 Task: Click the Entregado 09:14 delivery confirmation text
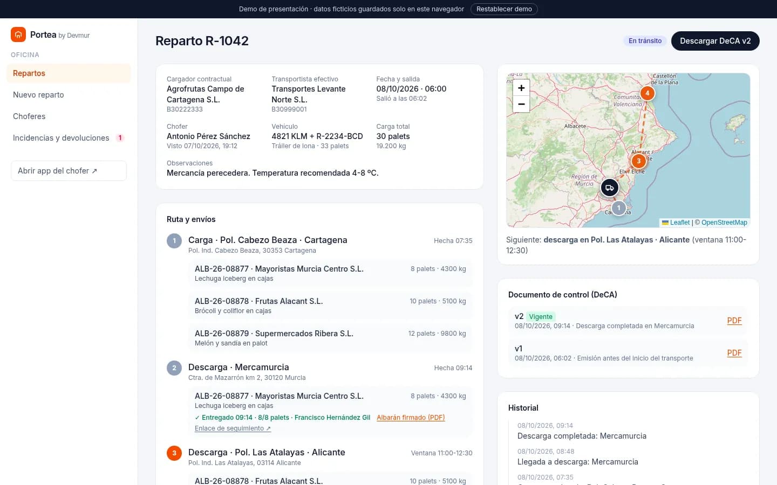[x=282, y=418]
